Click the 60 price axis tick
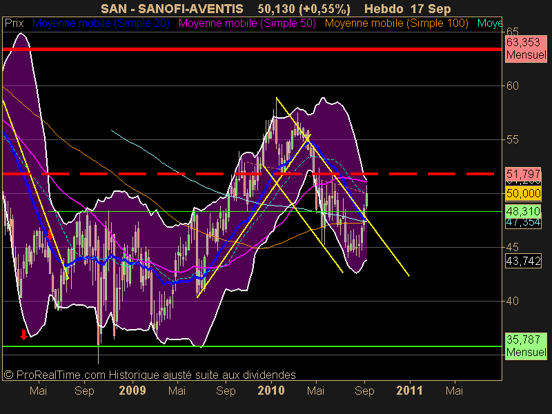Viewport: 552px width, 414px height. tap(512, 86)
